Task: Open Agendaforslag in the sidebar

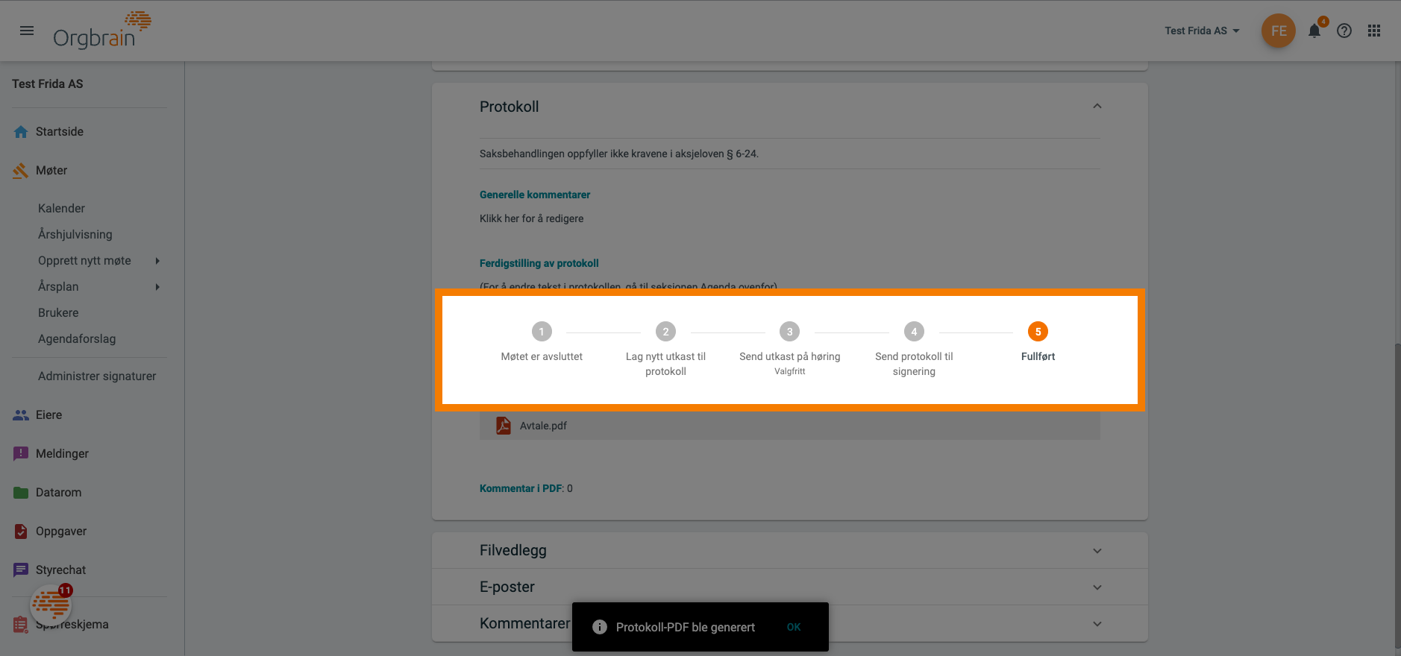Action: pyautogui.click(x=77, y=339)
